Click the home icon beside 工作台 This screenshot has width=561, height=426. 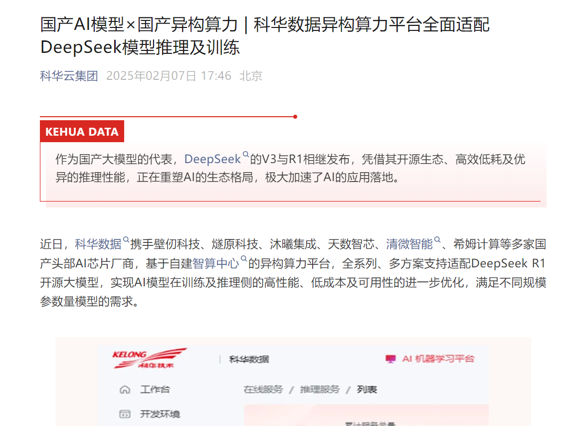point(125,390)
